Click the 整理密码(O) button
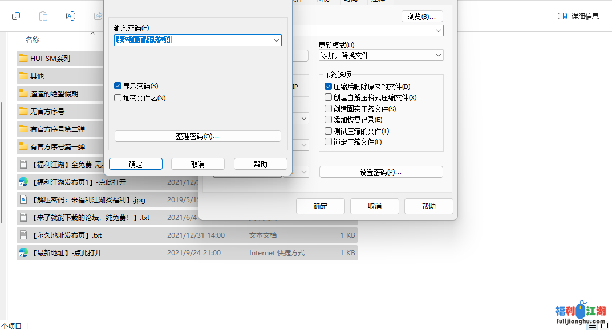This screenshot has width=612, height=330. pyautogui.click(x=197, y=136)
